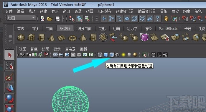Image resolution: width=206 pixels, height=112 pixels.
Task: Click the shelf tab switcher icon
Action: tap(10, 36)
